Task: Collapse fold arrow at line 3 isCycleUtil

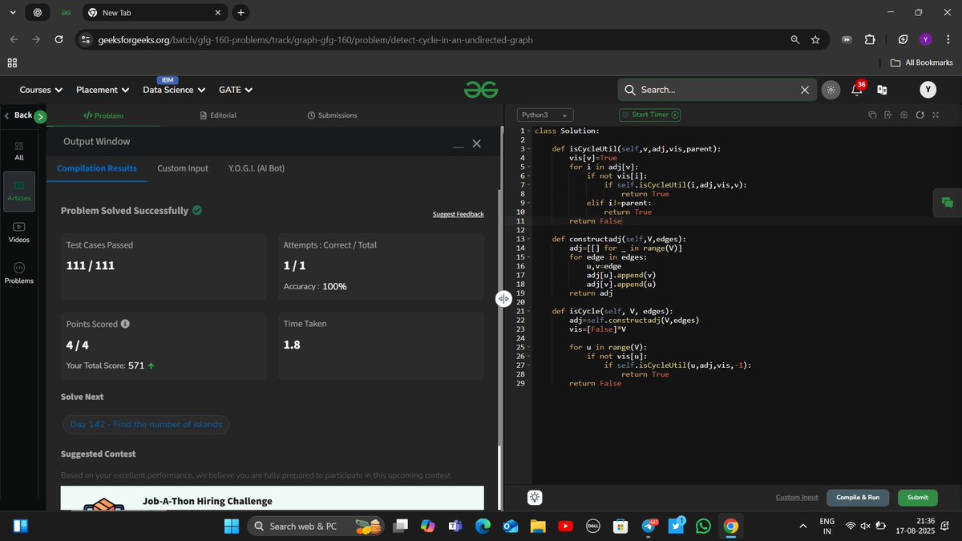Action: click(x=529, y=149)
